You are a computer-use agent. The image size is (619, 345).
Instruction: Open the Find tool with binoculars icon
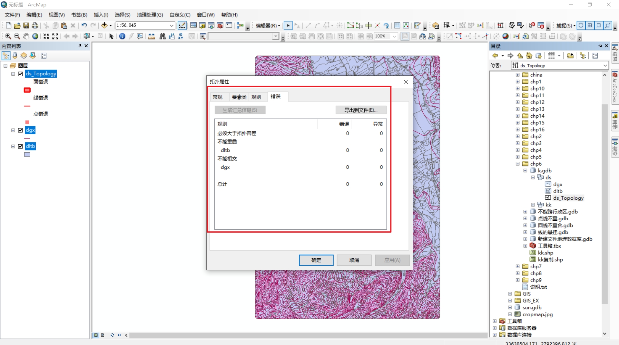162,36
